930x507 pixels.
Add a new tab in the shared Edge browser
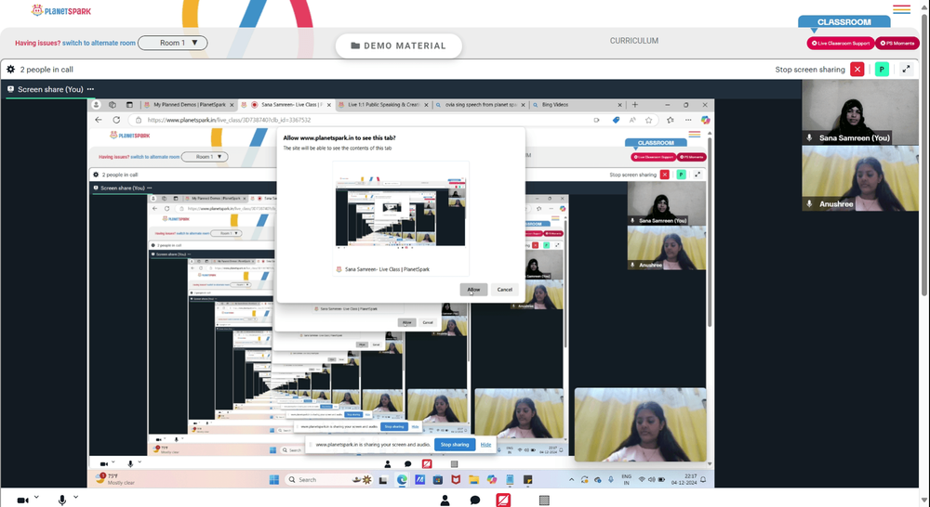pos(634,105)
